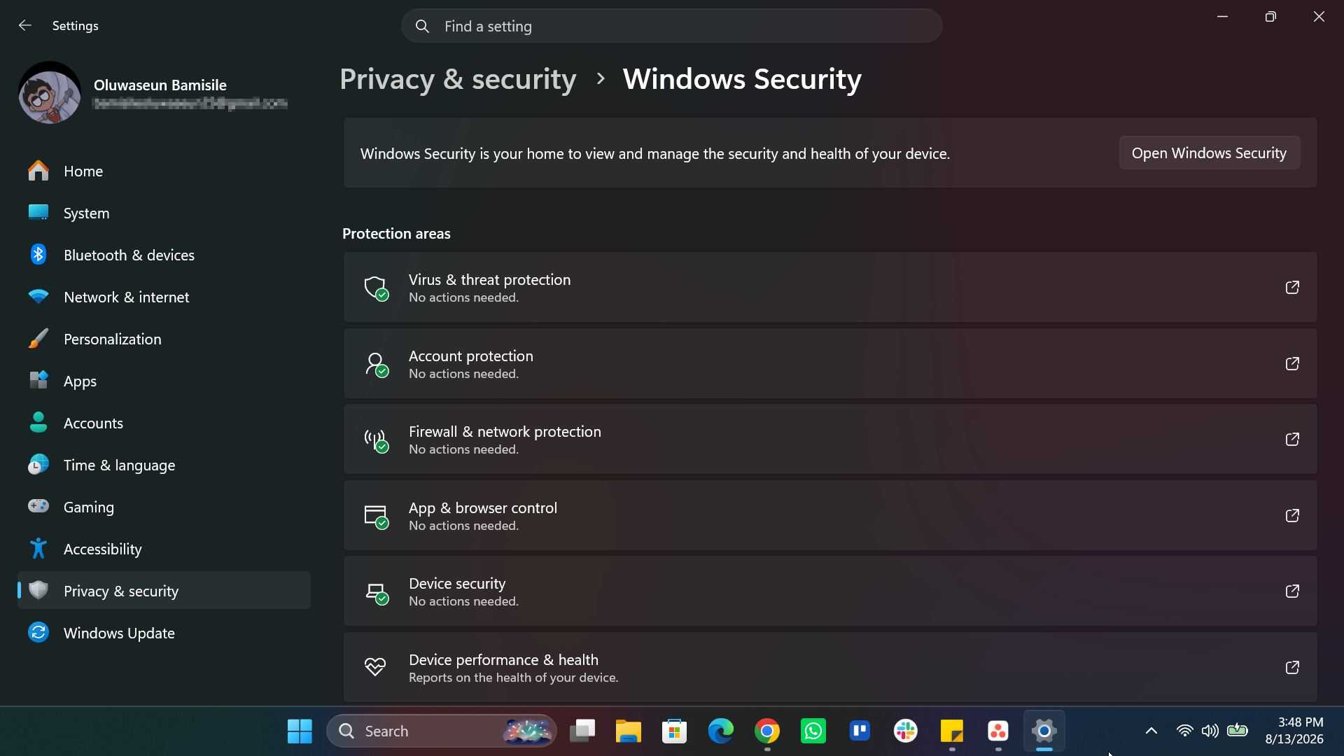This screenshot has width=1344, height=756.
Task: Open Trello from taskbar
Action: point(860,731)
